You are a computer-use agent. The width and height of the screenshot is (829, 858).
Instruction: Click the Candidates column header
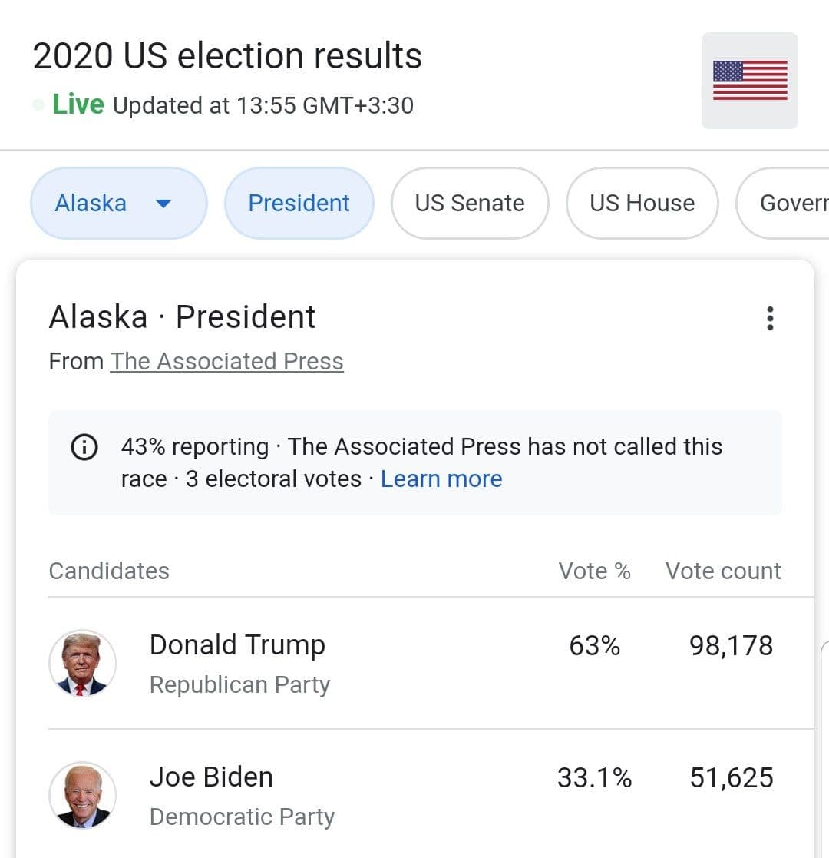click(109, 571)
